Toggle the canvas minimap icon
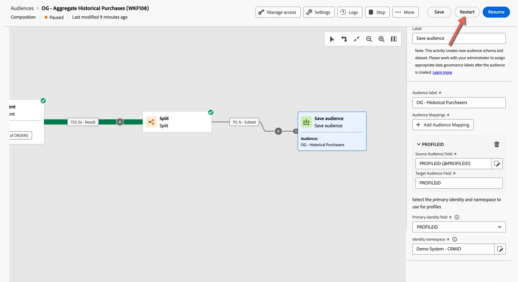Screen dimensions: 518x282 tap(394, 39)
